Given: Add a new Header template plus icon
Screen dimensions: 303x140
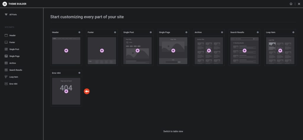Looking at the screenshot, I should (x=66, y=51).
